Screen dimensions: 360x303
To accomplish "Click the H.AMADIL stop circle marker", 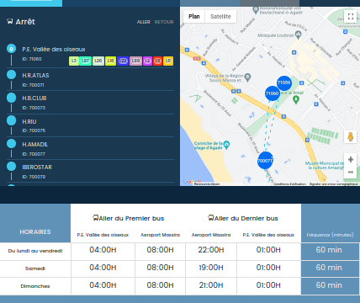I will (x=11, y=143).
